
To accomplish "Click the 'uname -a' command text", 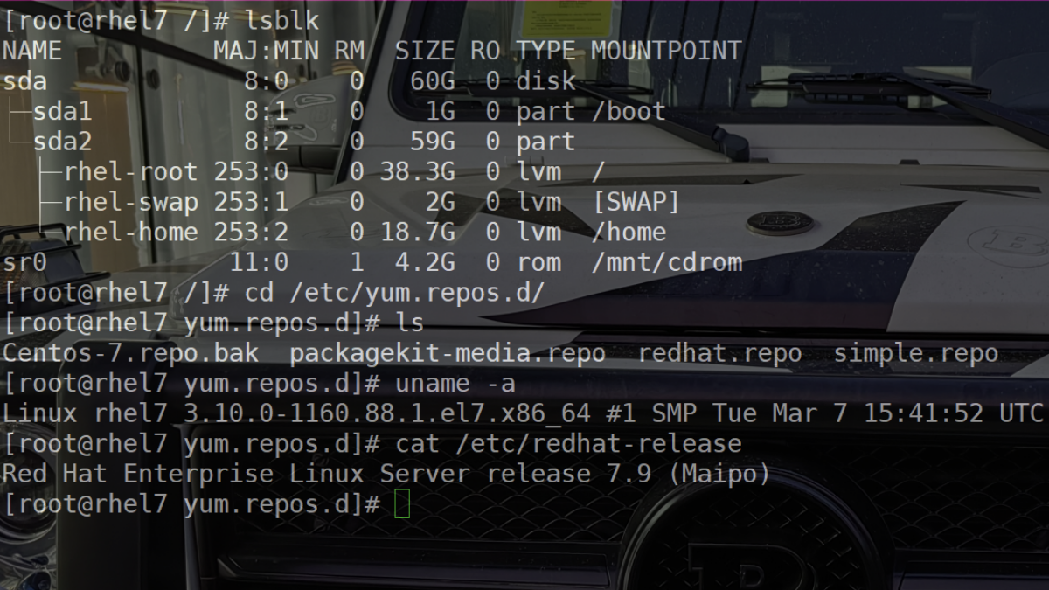I will (455, 383).
